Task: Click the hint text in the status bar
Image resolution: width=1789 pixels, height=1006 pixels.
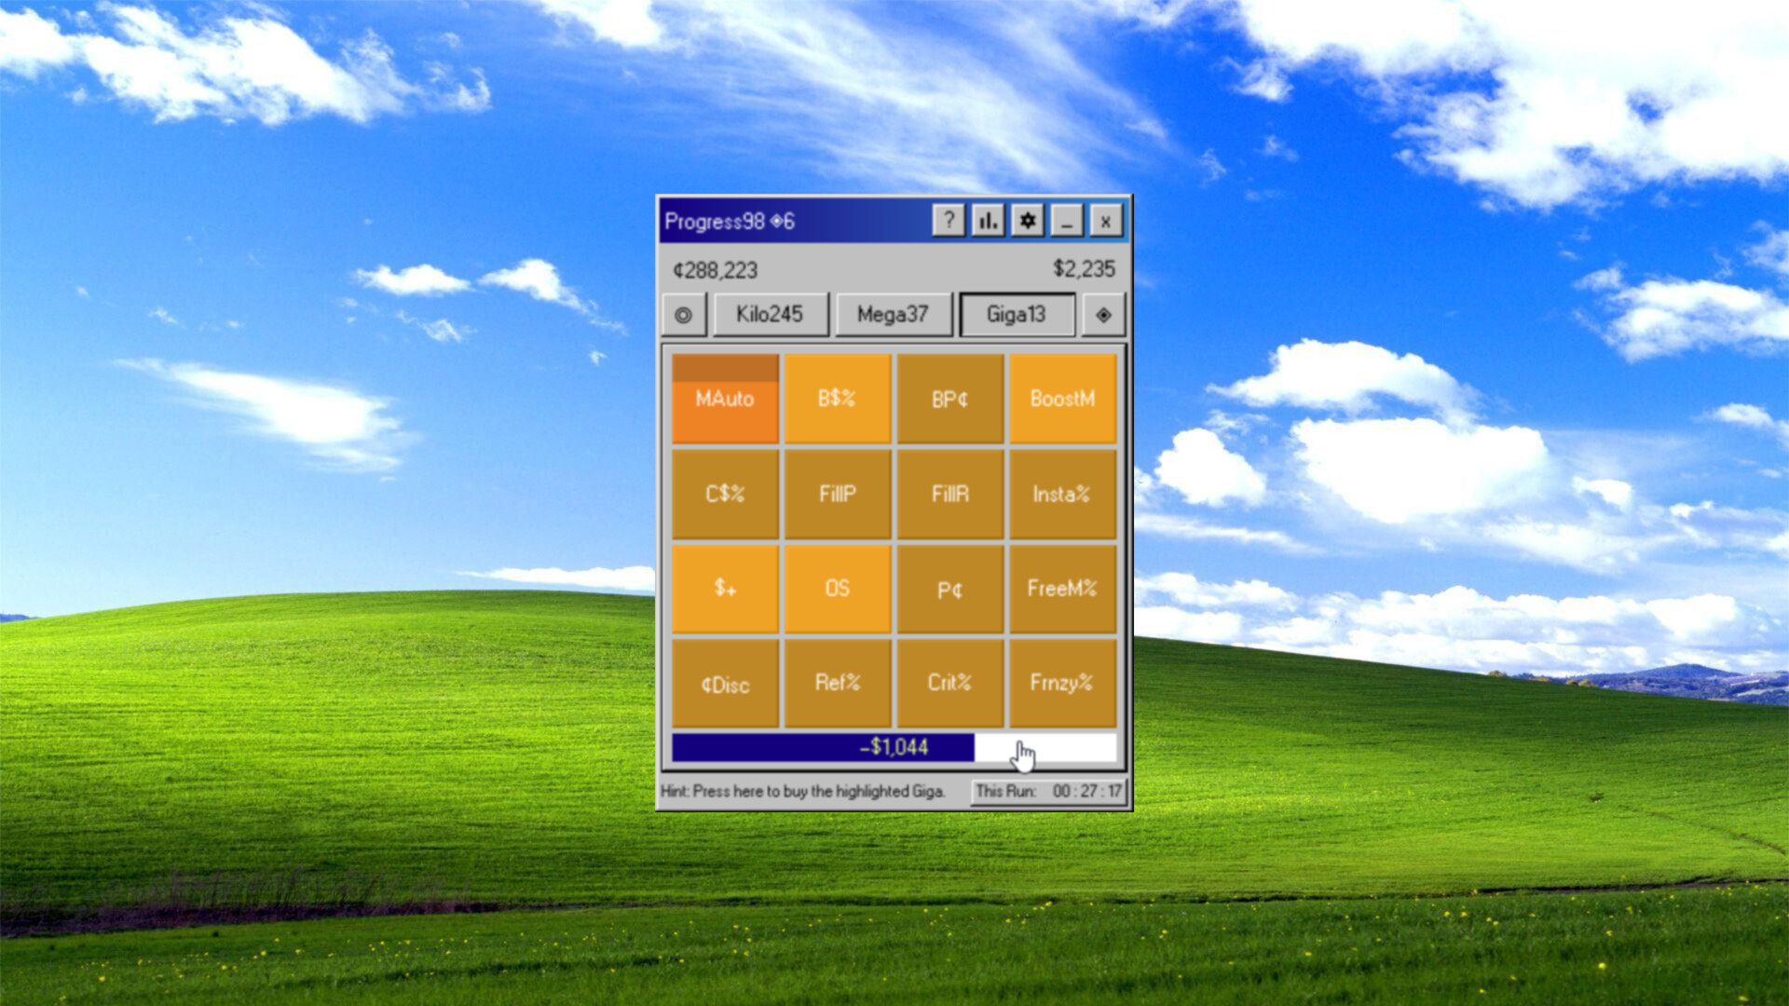Action: 803,791
